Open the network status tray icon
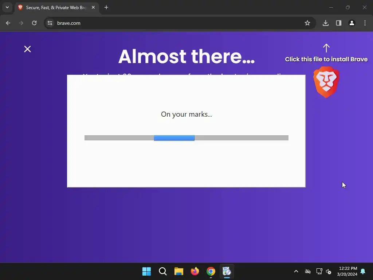This screenshot has width=373, height=280. pyautogui.click(x=319, y=271)
